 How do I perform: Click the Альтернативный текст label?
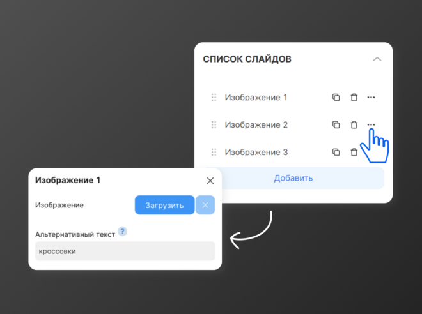click(x=75, y=234)
